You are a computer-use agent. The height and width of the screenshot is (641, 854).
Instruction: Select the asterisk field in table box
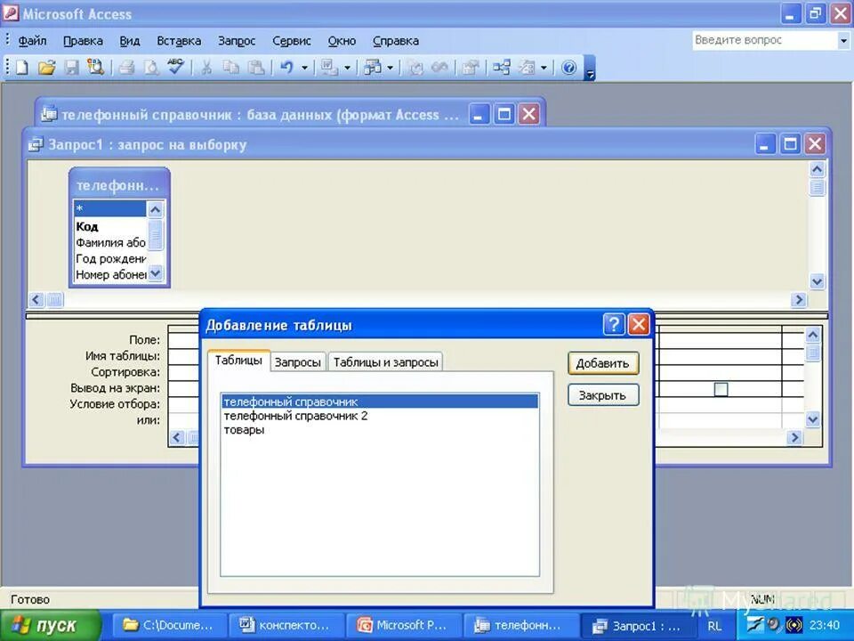pyautogui.click(x=110, y=208)
